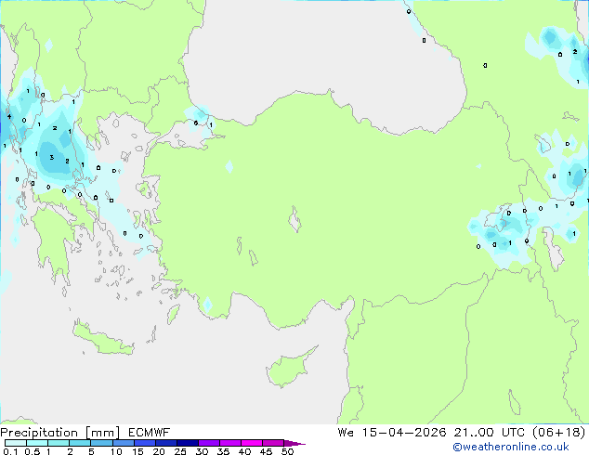Pick the 35–40 mm violet legend swatch

click(230, 443)
